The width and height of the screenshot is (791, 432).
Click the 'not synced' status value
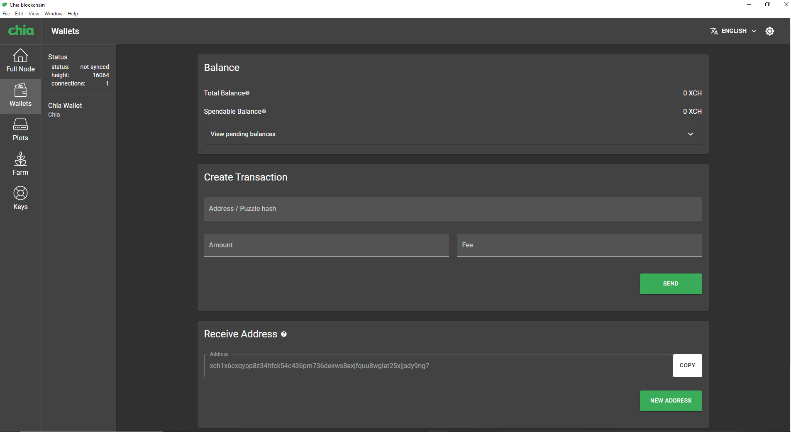95,67
